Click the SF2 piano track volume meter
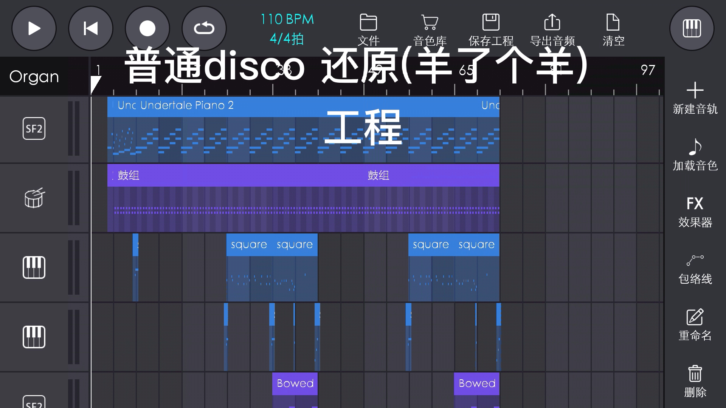726x408 pixels. 74,129
